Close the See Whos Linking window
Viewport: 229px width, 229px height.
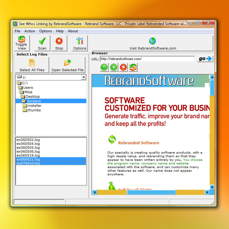point(208,23)
